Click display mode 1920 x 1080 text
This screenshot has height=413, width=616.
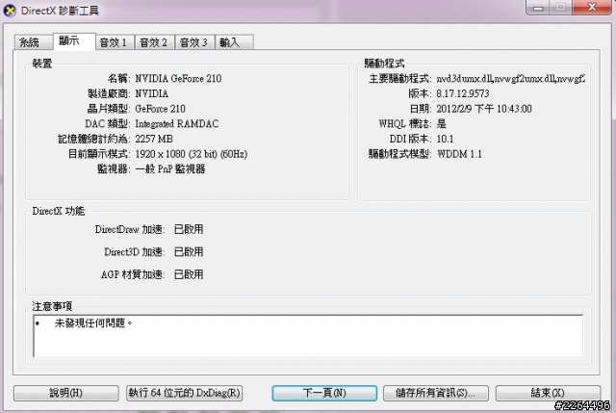pos(192,154)
